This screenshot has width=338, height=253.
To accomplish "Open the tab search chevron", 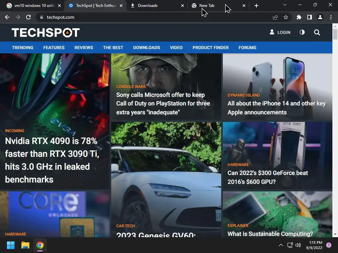I will coord(285,5).
